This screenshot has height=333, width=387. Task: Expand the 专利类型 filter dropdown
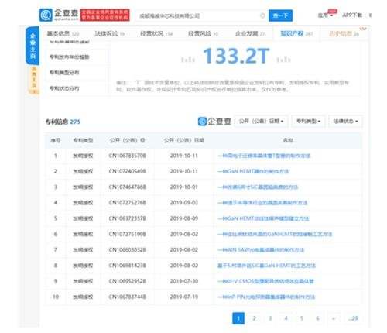coord(308,121)
